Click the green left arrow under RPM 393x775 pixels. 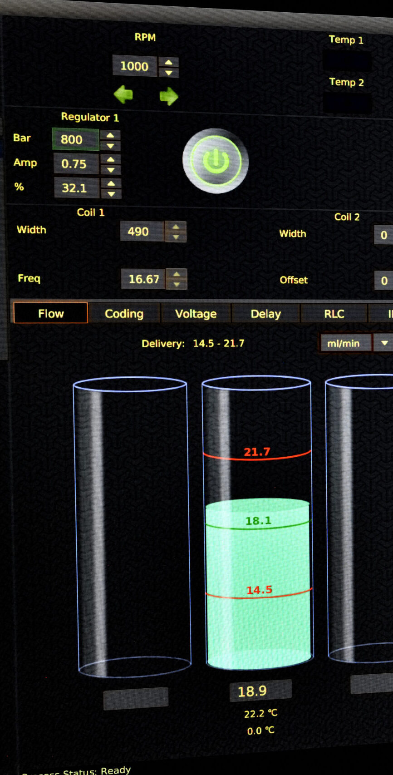tap(123, 95)
